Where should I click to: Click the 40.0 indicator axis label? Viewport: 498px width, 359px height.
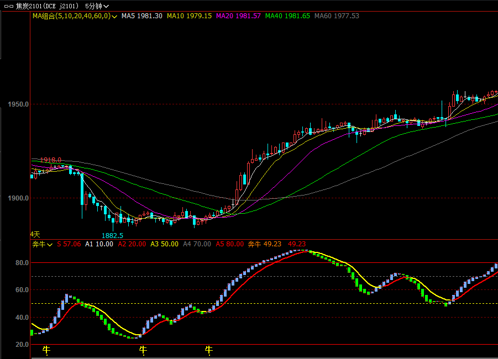(22, 318)
